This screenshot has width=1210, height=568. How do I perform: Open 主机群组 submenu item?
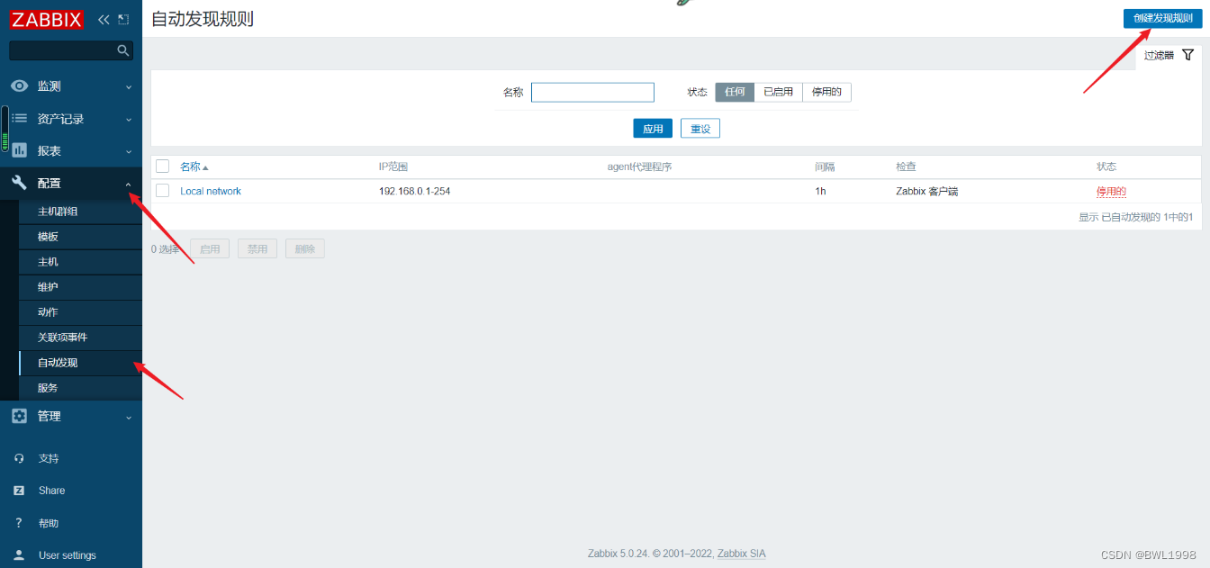pos(80,212)
